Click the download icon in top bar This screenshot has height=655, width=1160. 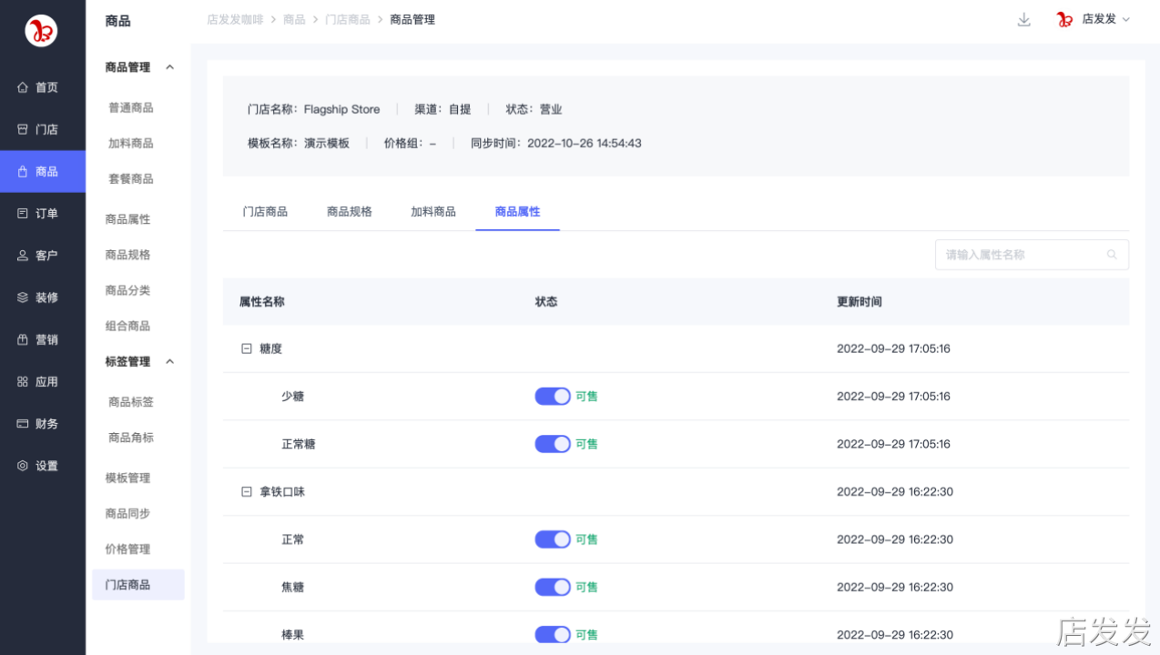[x=1023, y=19]
